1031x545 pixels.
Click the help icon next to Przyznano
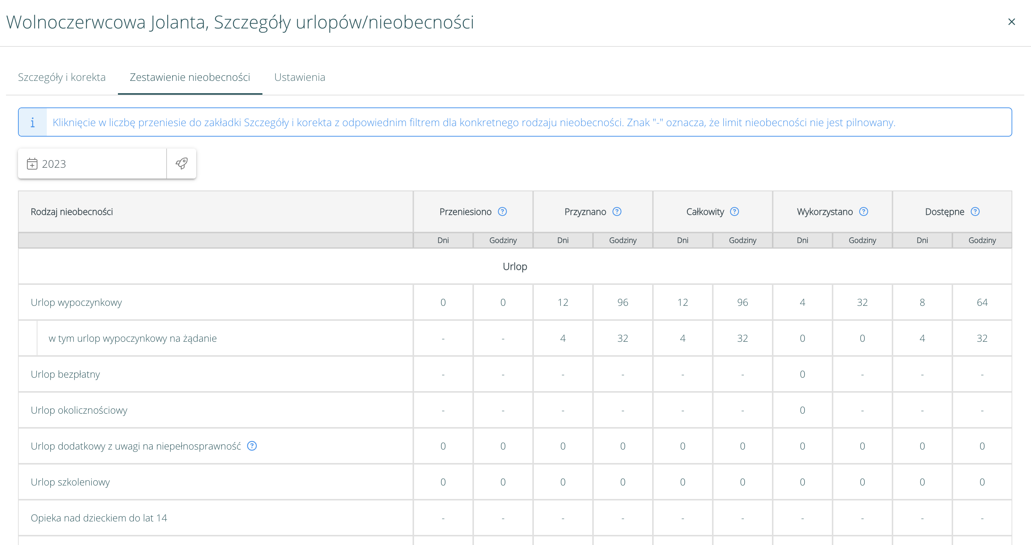pos(617,212)
